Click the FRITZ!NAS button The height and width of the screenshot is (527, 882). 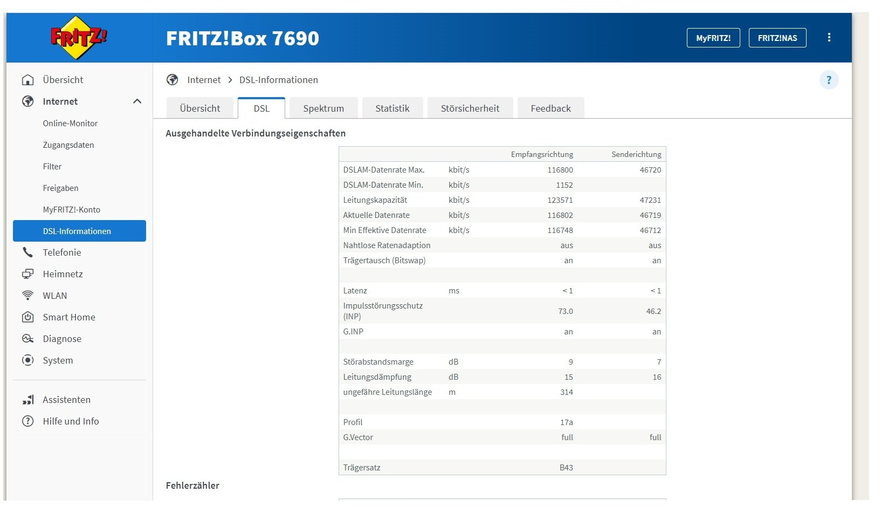pyautogui.click(x=777, y=38)
